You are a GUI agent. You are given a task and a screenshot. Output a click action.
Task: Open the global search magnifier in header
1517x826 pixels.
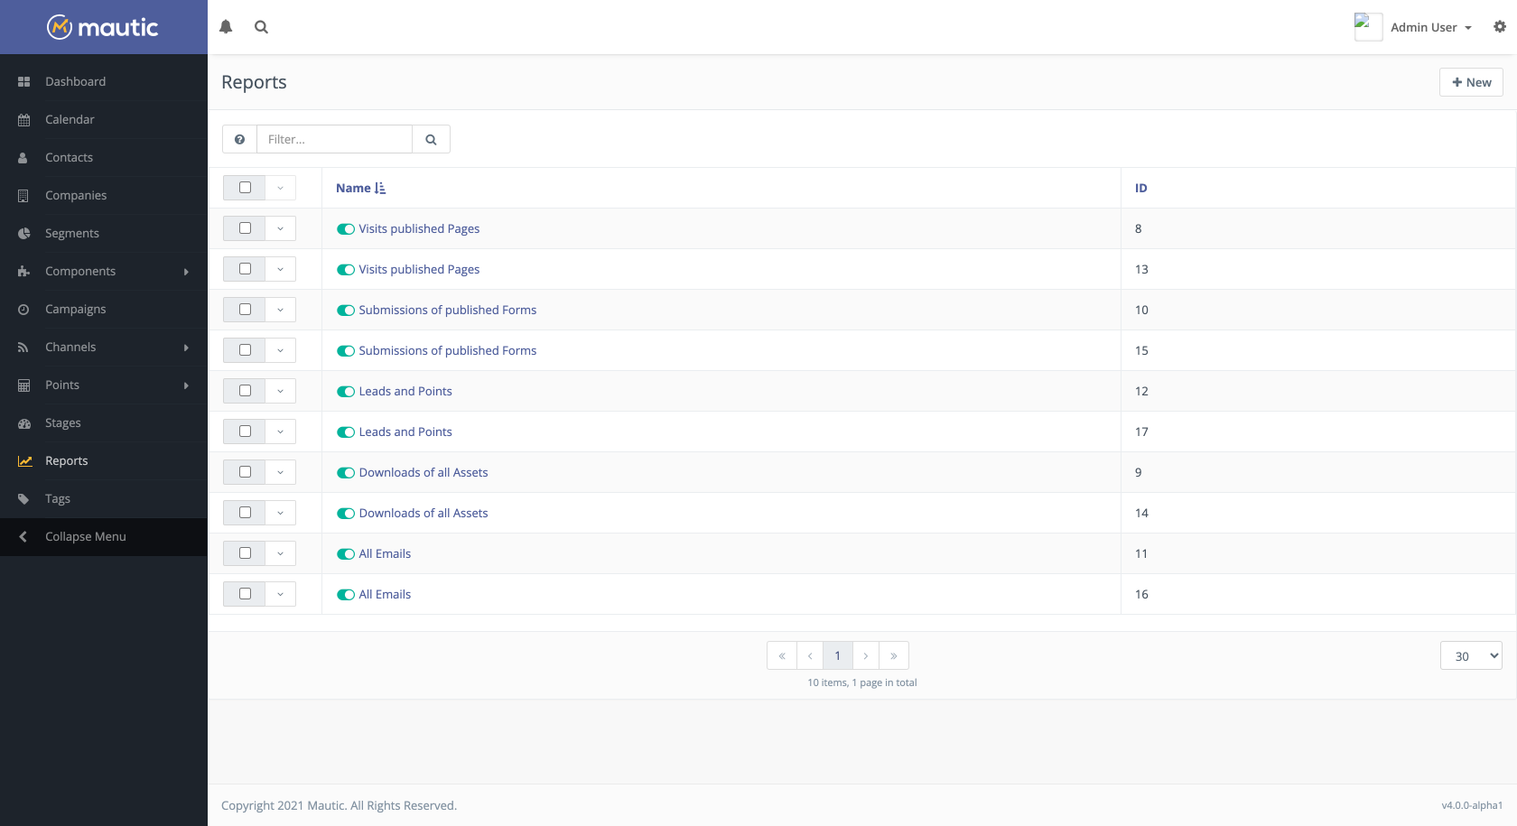tap(261, 27)
